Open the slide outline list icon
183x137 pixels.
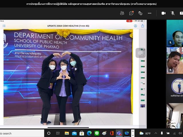coord(4,26)
